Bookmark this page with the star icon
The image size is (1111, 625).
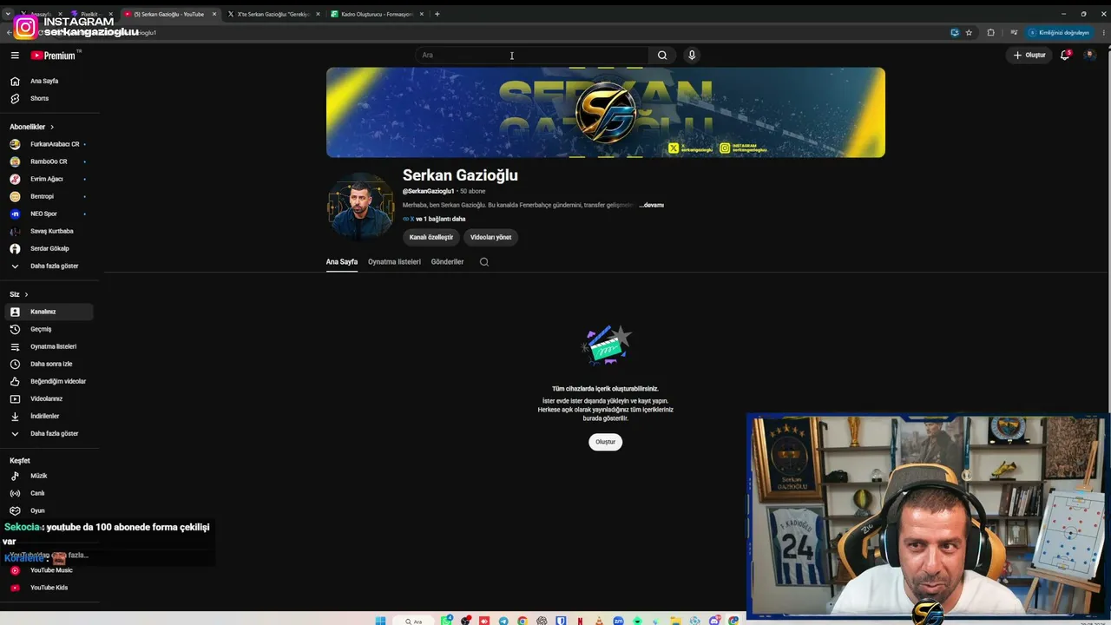969,32
